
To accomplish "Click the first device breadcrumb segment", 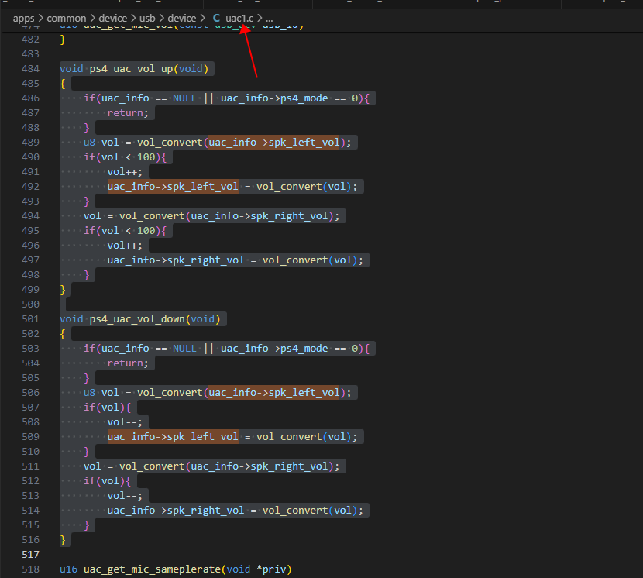I will [113, 19].
